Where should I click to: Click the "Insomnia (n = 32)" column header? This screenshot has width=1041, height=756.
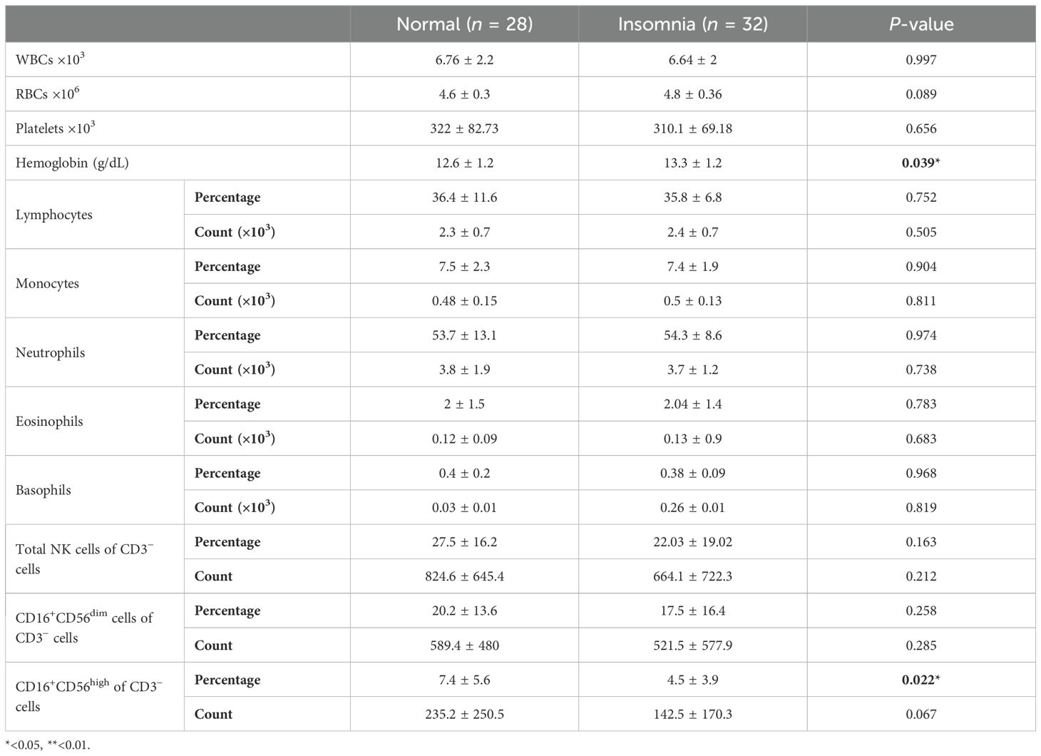tap(692, 24)
